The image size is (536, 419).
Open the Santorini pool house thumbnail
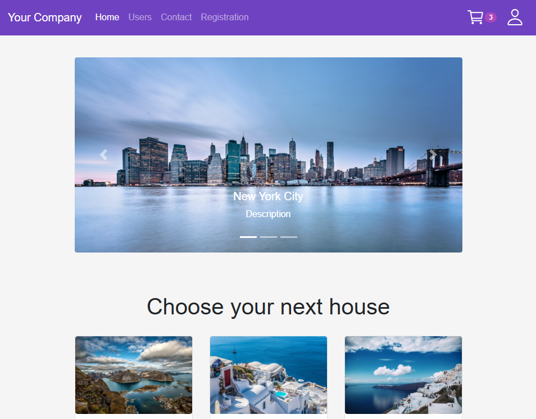point(269,375)
